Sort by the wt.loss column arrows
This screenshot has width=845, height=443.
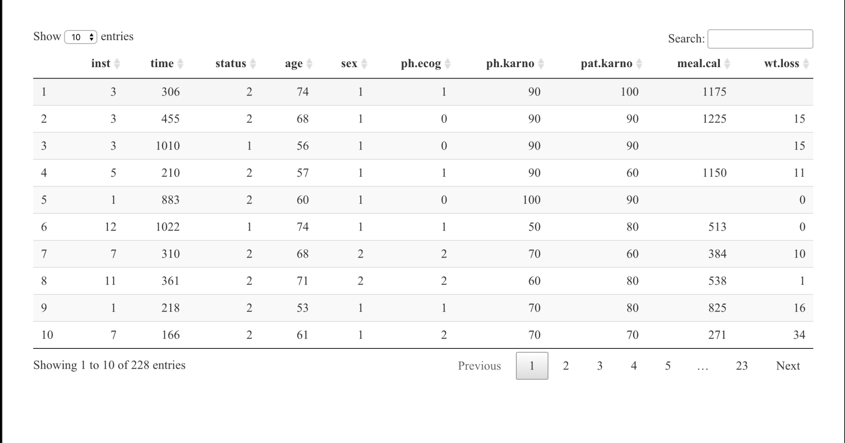click(806, 64)
